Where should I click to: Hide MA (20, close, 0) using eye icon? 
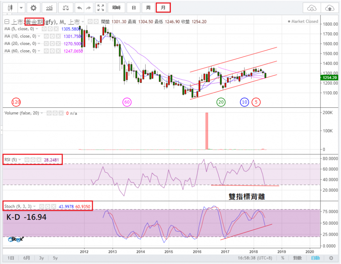tap(46, 44)
